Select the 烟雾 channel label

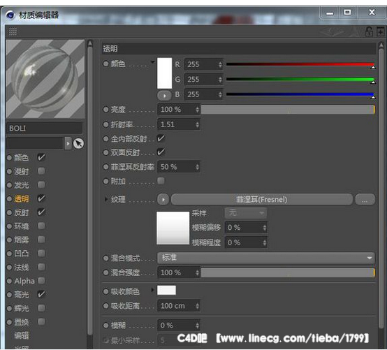[x=21, y=240]
